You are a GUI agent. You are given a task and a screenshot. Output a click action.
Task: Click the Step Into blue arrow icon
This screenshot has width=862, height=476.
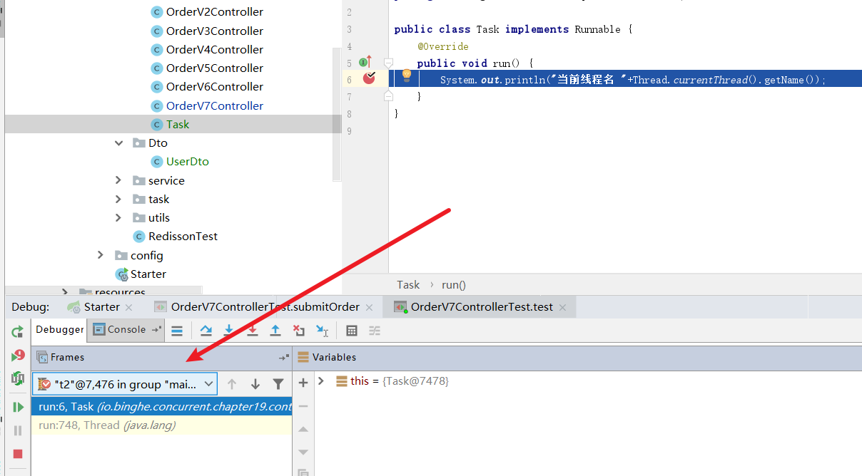click(x=229, y=330)
